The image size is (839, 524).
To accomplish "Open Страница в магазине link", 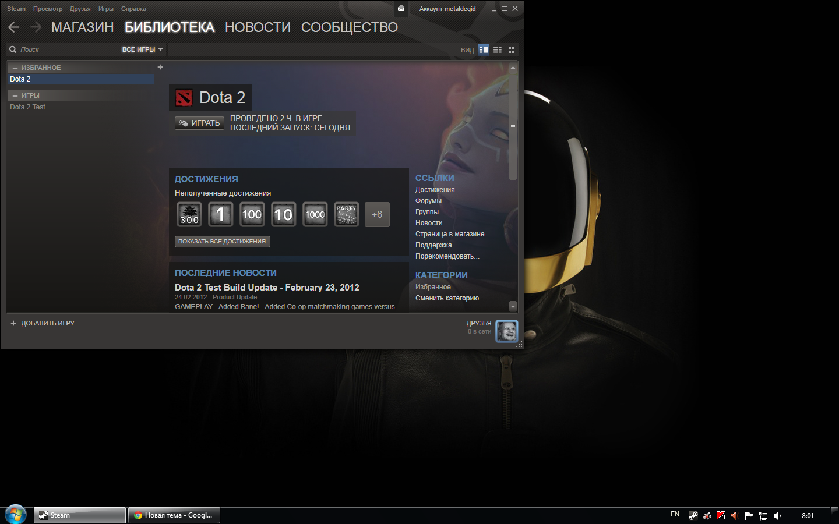I will pyautogui.click(x=450, y=234).
